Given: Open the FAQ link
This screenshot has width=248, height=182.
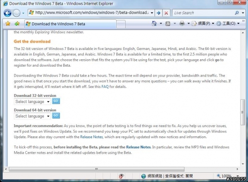Looking at the screenshot, I should 105,87.
